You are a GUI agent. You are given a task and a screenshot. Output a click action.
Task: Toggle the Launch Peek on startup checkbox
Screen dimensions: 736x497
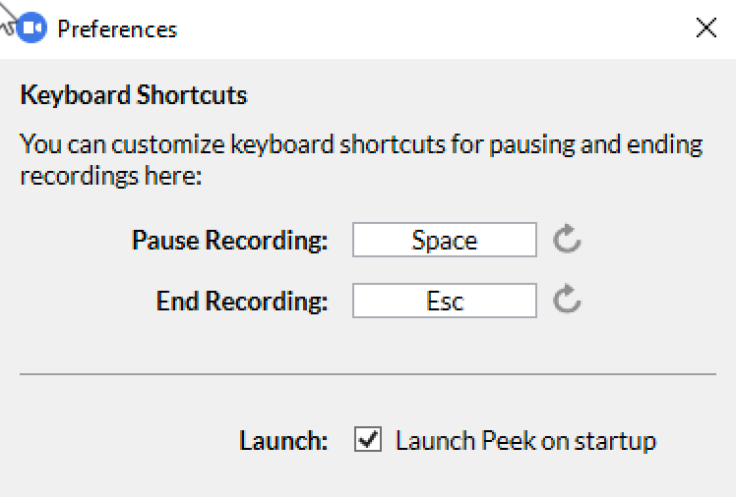368,439
